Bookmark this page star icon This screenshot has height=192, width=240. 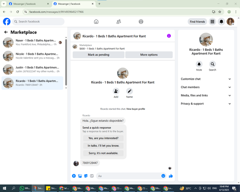(x=220, y=12)
